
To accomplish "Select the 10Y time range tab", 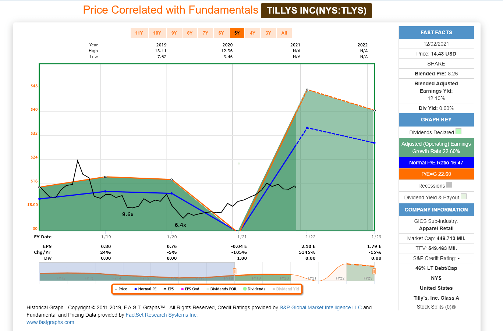I will click(x=157, y=33).
